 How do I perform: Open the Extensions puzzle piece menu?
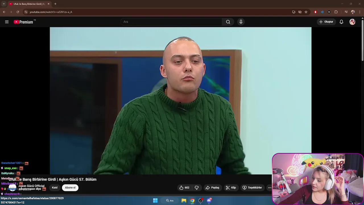coord(336,12)
